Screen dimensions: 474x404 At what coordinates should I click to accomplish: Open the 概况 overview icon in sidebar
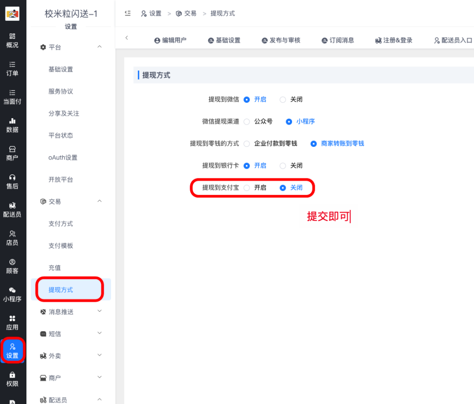[12, 36]
